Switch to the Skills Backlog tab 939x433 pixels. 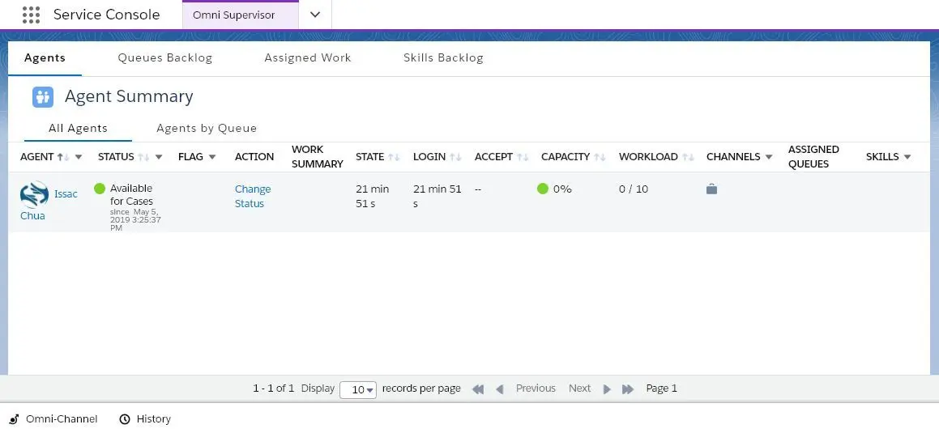443,58
